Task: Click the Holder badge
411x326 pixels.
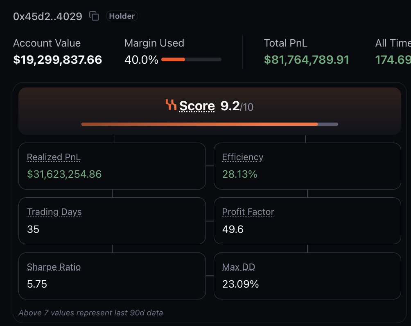Action: (122, 16)
